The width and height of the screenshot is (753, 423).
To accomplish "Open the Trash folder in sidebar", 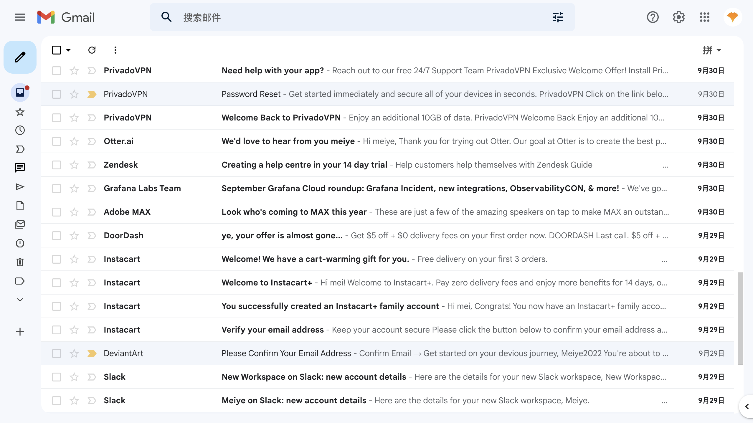I will 20,262.
